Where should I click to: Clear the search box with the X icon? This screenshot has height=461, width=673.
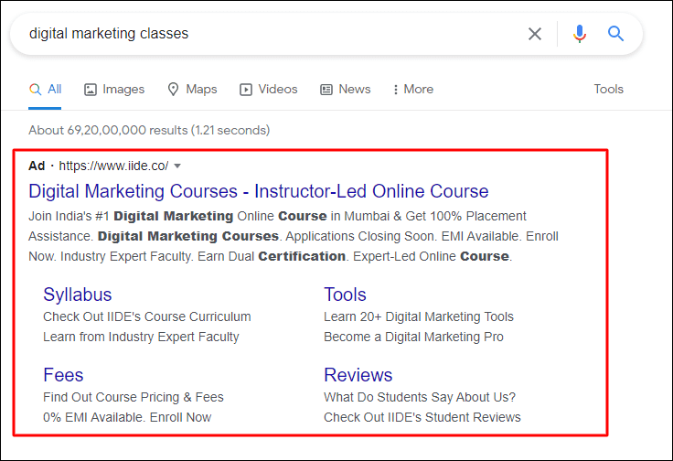pos(535,34)
